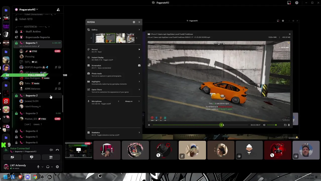Show previous gallery thumbnails with left arrow
This screenshot has width=321, height=181.
click(x=91, y=38)
